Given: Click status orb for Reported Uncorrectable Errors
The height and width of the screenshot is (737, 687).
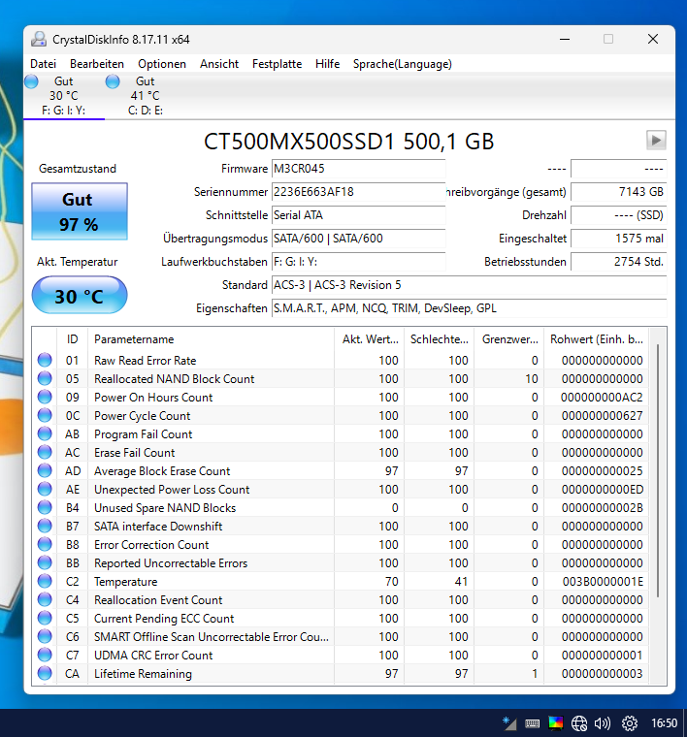Looking at the screenshot, I should point(45,562).
